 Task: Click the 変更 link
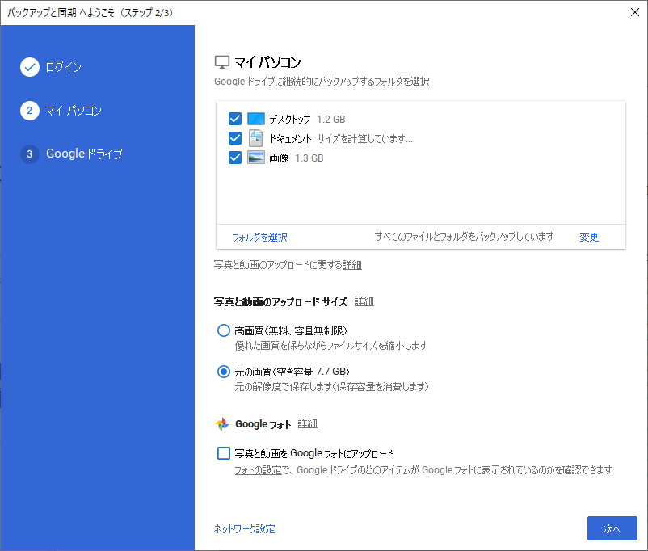click(589, 238)
